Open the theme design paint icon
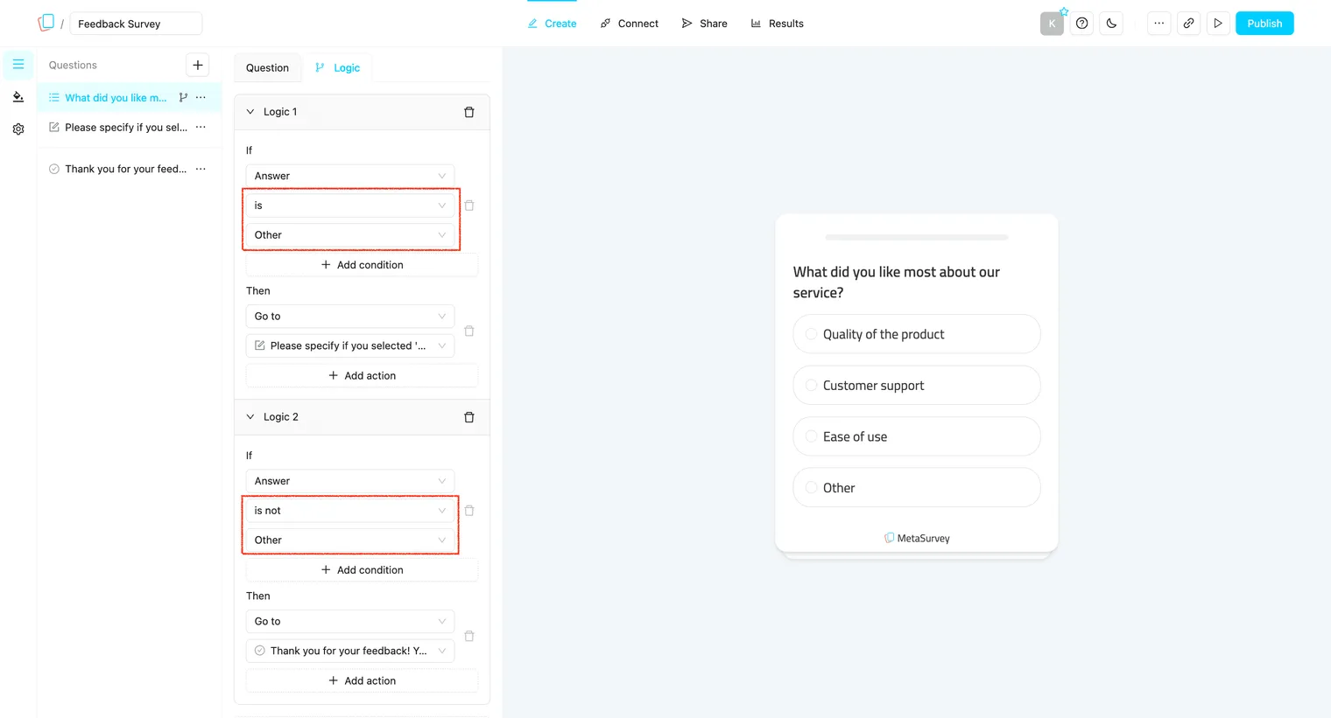 tap(18, 97)
